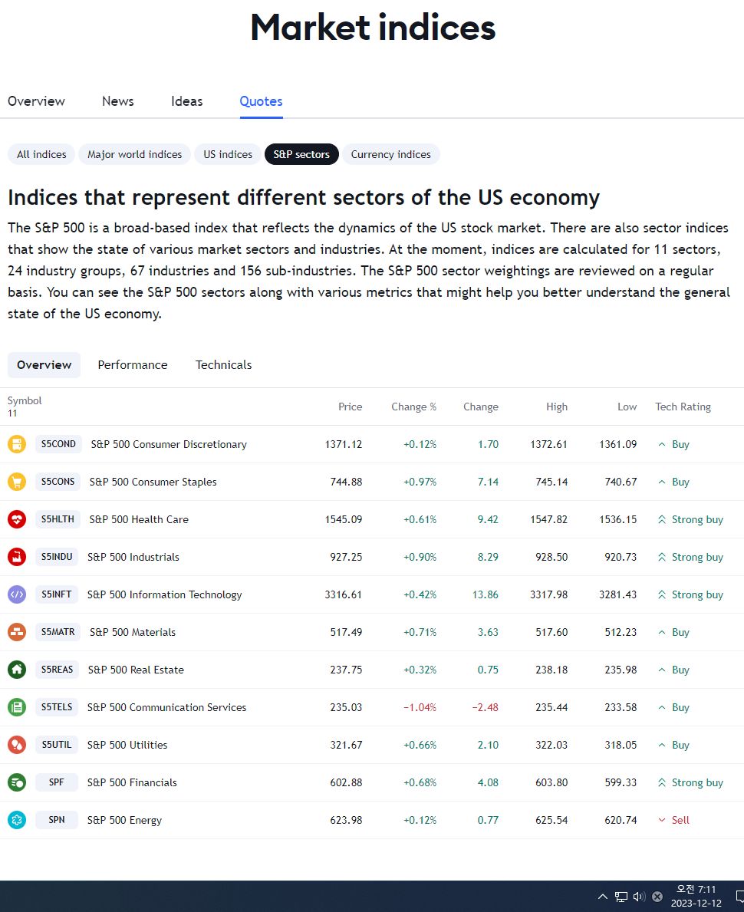Open S&P 500 Communication Services name
This screenshot has height=912, width=744.
167,707
